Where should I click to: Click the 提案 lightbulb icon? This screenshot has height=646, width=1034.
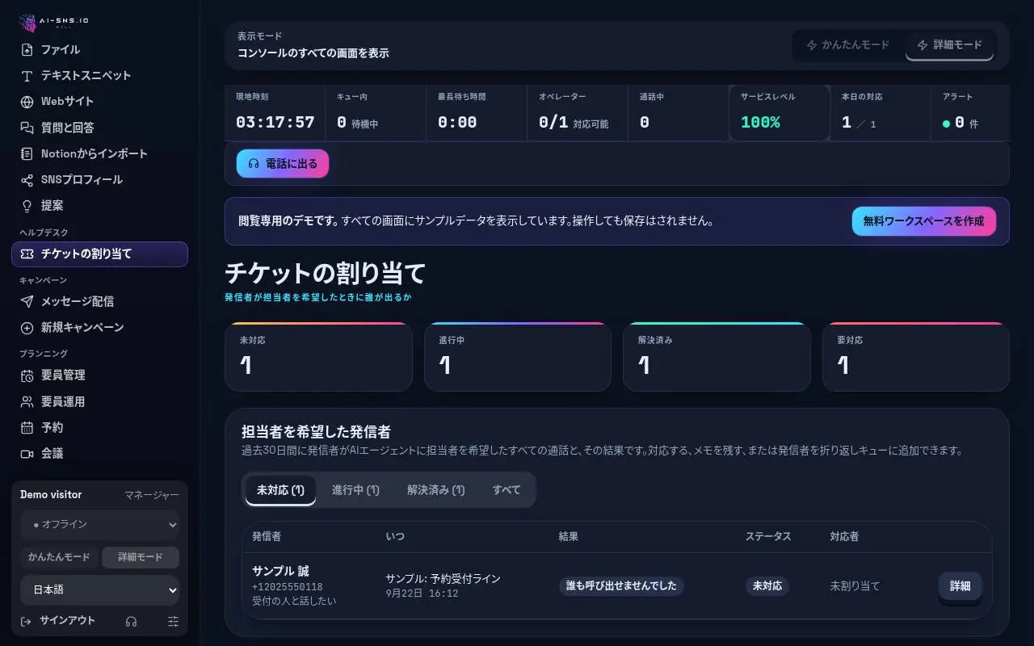[27, 205]
